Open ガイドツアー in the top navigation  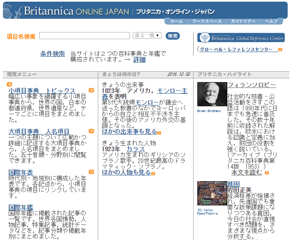point(243,21)
